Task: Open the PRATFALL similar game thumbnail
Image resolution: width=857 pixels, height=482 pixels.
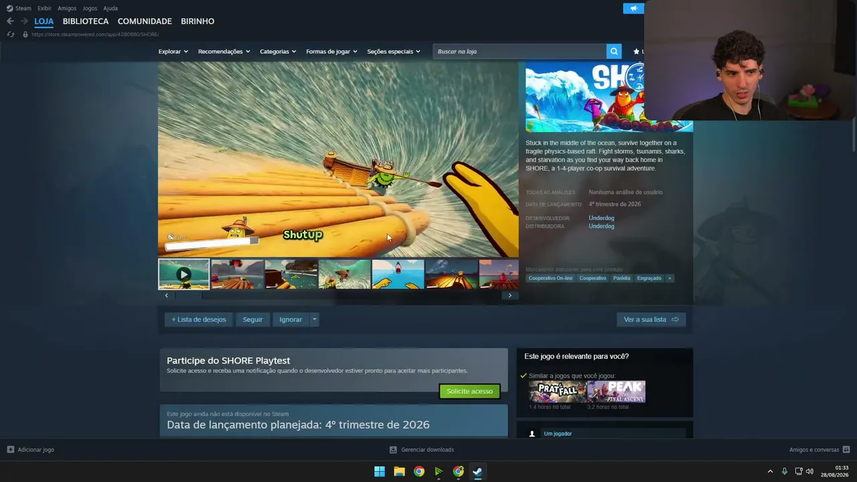Action: [x=557, y=392]
